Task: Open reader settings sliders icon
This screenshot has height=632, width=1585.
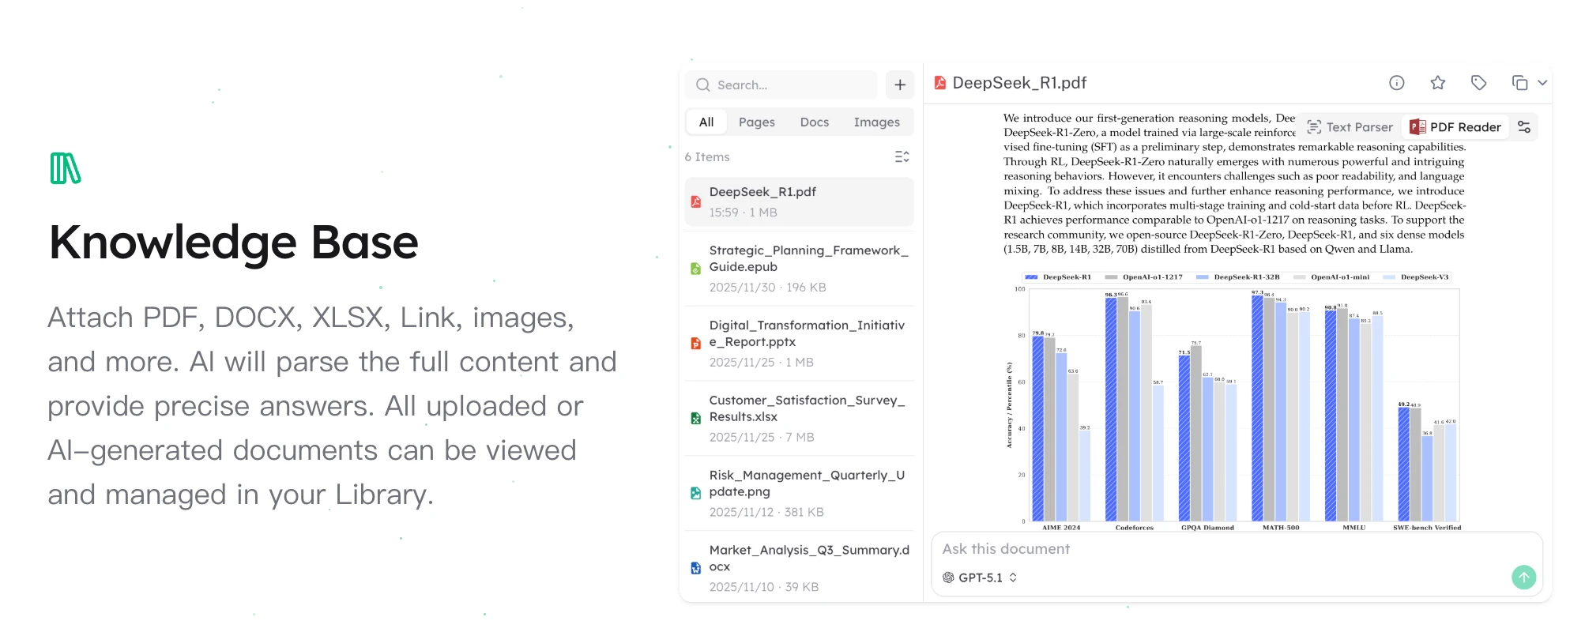Action: (x=1524, y=127)
